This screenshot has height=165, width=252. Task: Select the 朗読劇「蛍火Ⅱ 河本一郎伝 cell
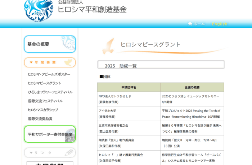(192, 143)
